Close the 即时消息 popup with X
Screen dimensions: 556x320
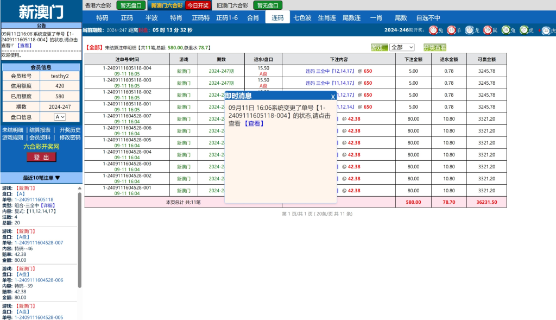(x=333, y=97)
